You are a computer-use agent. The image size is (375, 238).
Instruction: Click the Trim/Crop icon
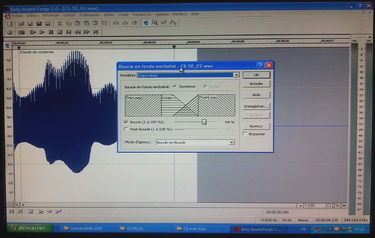[x=104, y=23]
